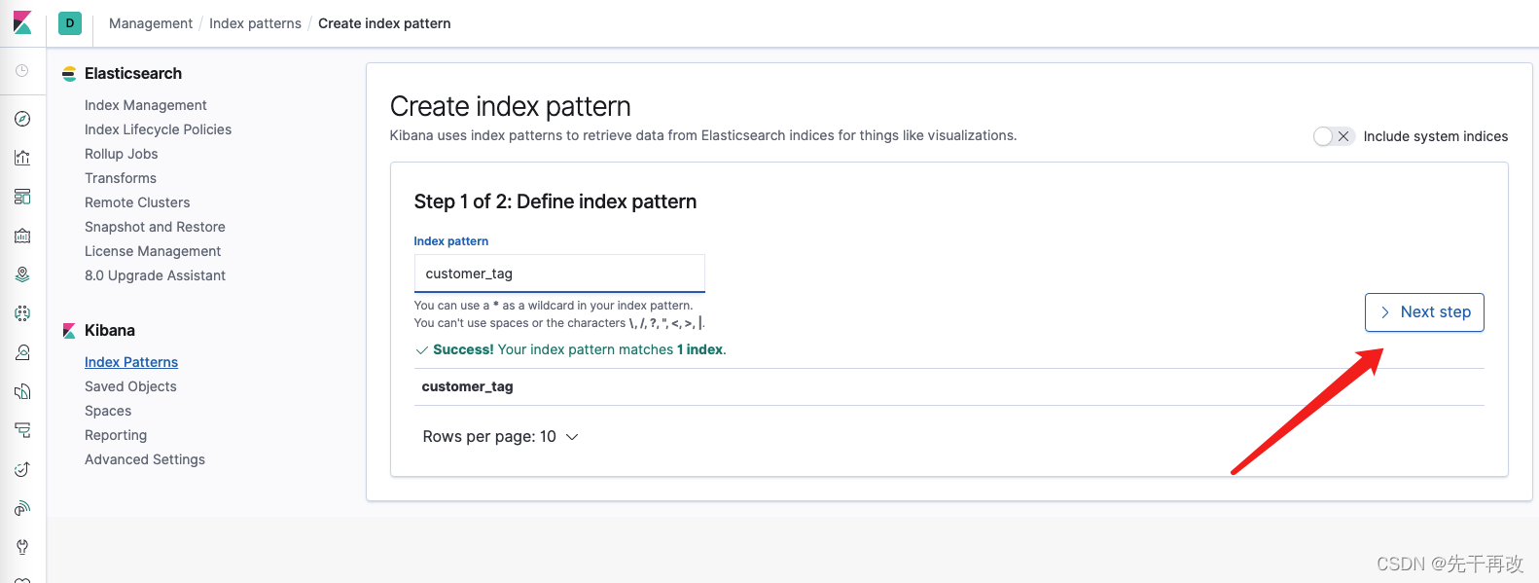Open Maps icon in sidebar
This screenshot has height=583, width=1539.
[22, 274]
